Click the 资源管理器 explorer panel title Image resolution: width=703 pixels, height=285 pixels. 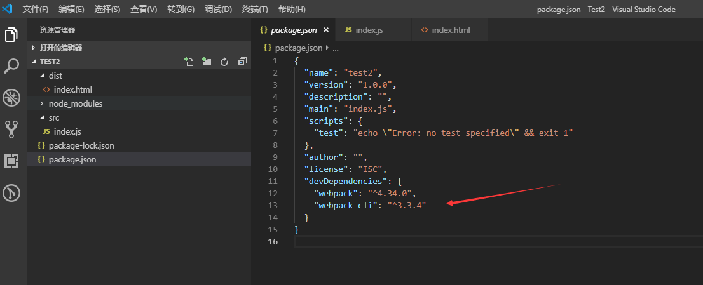click(57, 30)
